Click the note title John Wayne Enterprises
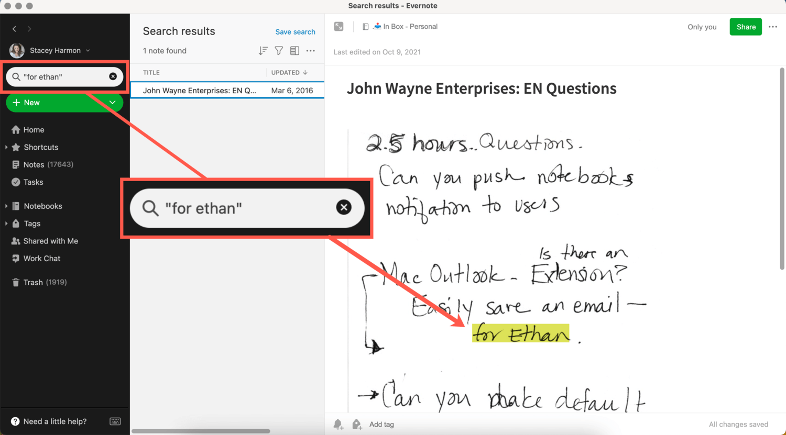 482,88
